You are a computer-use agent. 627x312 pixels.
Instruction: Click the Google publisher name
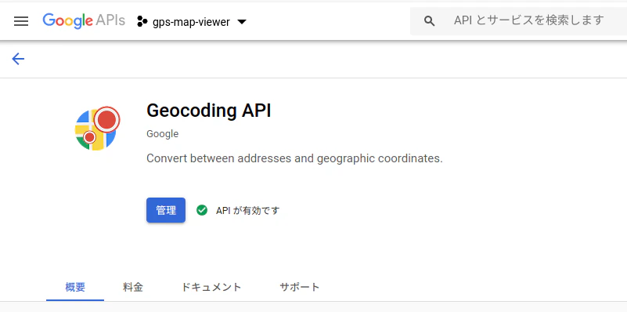click(x=162, y=134)
